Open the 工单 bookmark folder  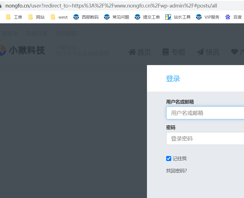(x=14, y=17)
